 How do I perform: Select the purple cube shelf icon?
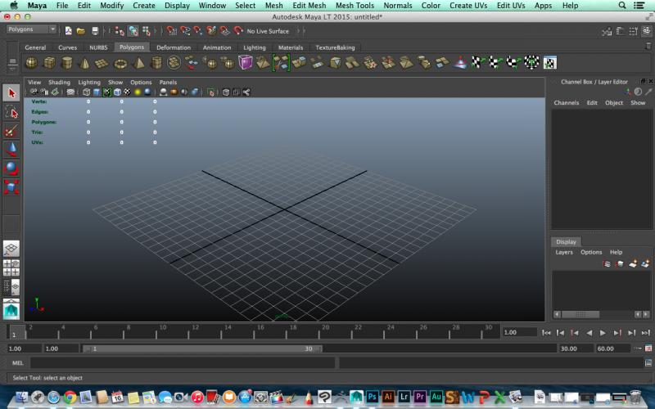tap(246, 63)
